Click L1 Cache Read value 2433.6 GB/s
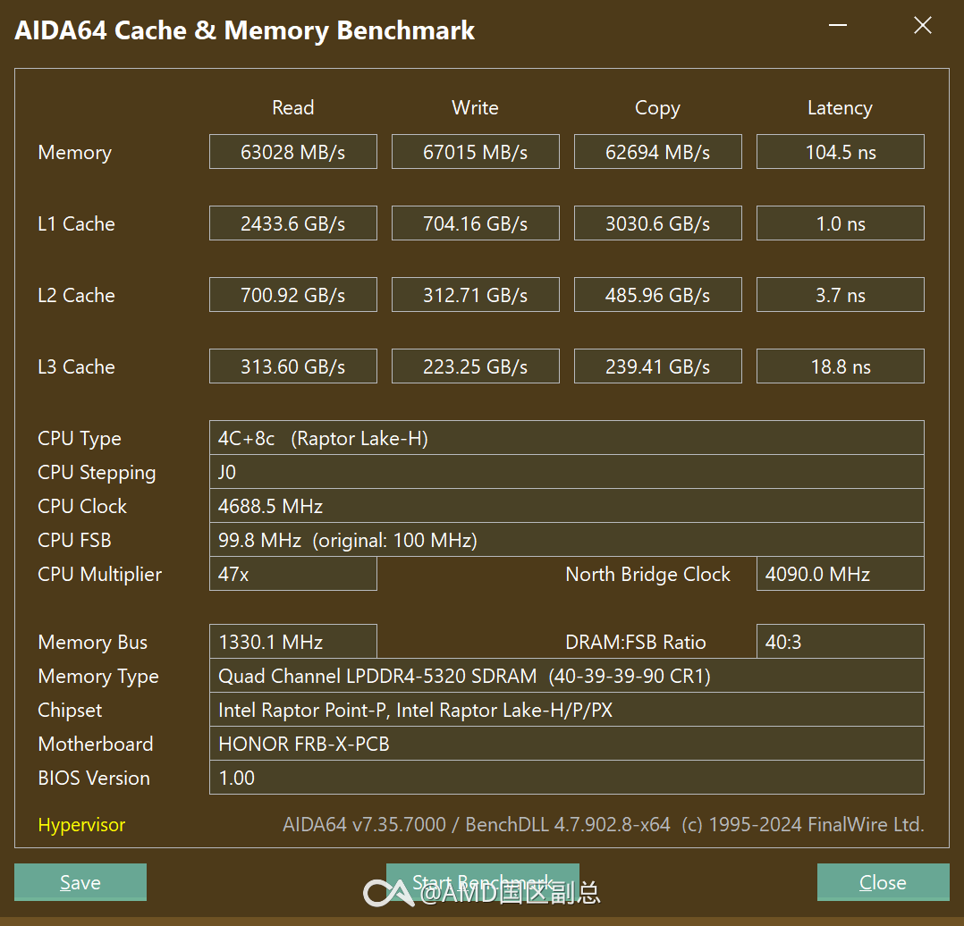The width and height of the screenshot is (964, 926). [x=293, y=223]
